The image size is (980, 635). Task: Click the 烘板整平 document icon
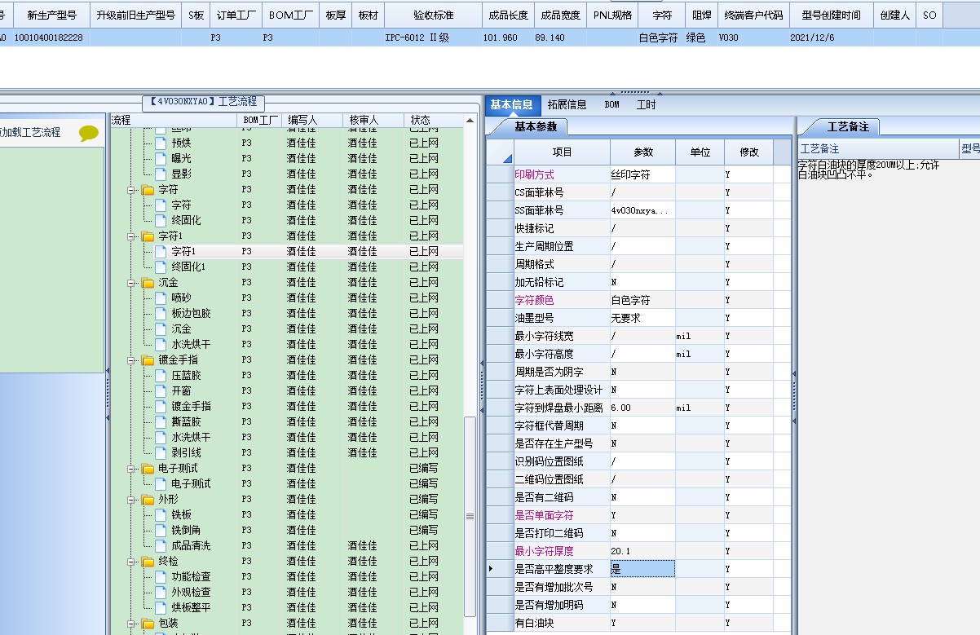161,608
